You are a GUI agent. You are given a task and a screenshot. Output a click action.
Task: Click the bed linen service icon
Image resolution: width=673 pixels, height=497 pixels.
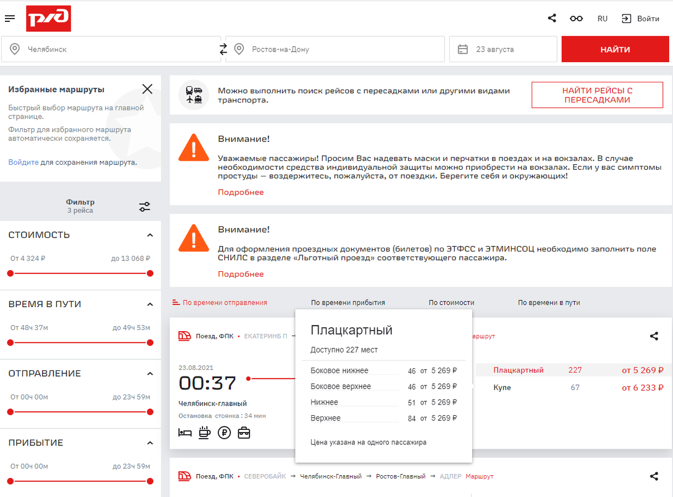[x=185, y=433]
